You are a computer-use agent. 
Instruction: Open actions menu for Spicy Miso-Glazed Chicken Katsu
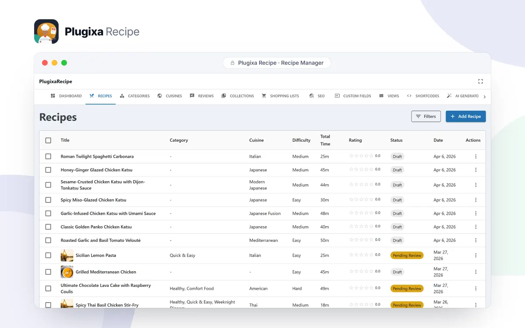coord(476,200)
